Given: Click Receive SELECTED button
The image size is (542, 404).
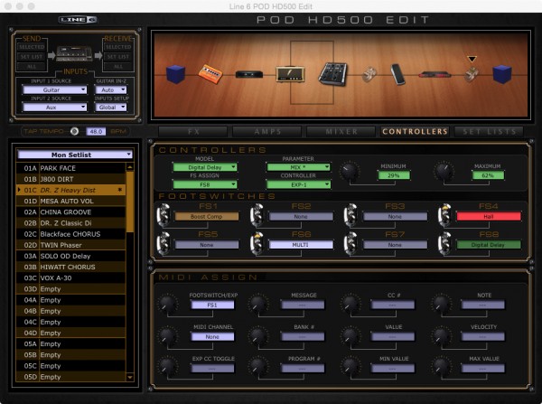Looking at the screenshot, I should pos(118,47).
